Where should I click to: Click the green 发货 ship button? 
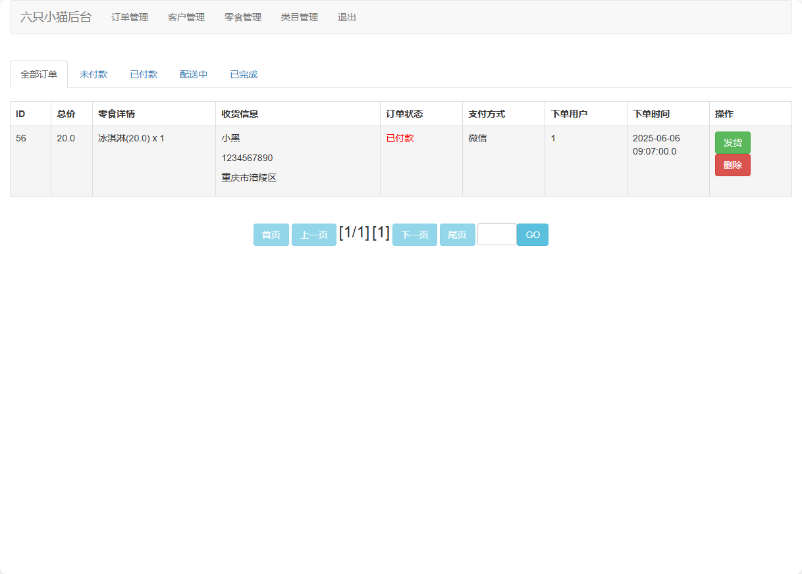click(732, 143)
